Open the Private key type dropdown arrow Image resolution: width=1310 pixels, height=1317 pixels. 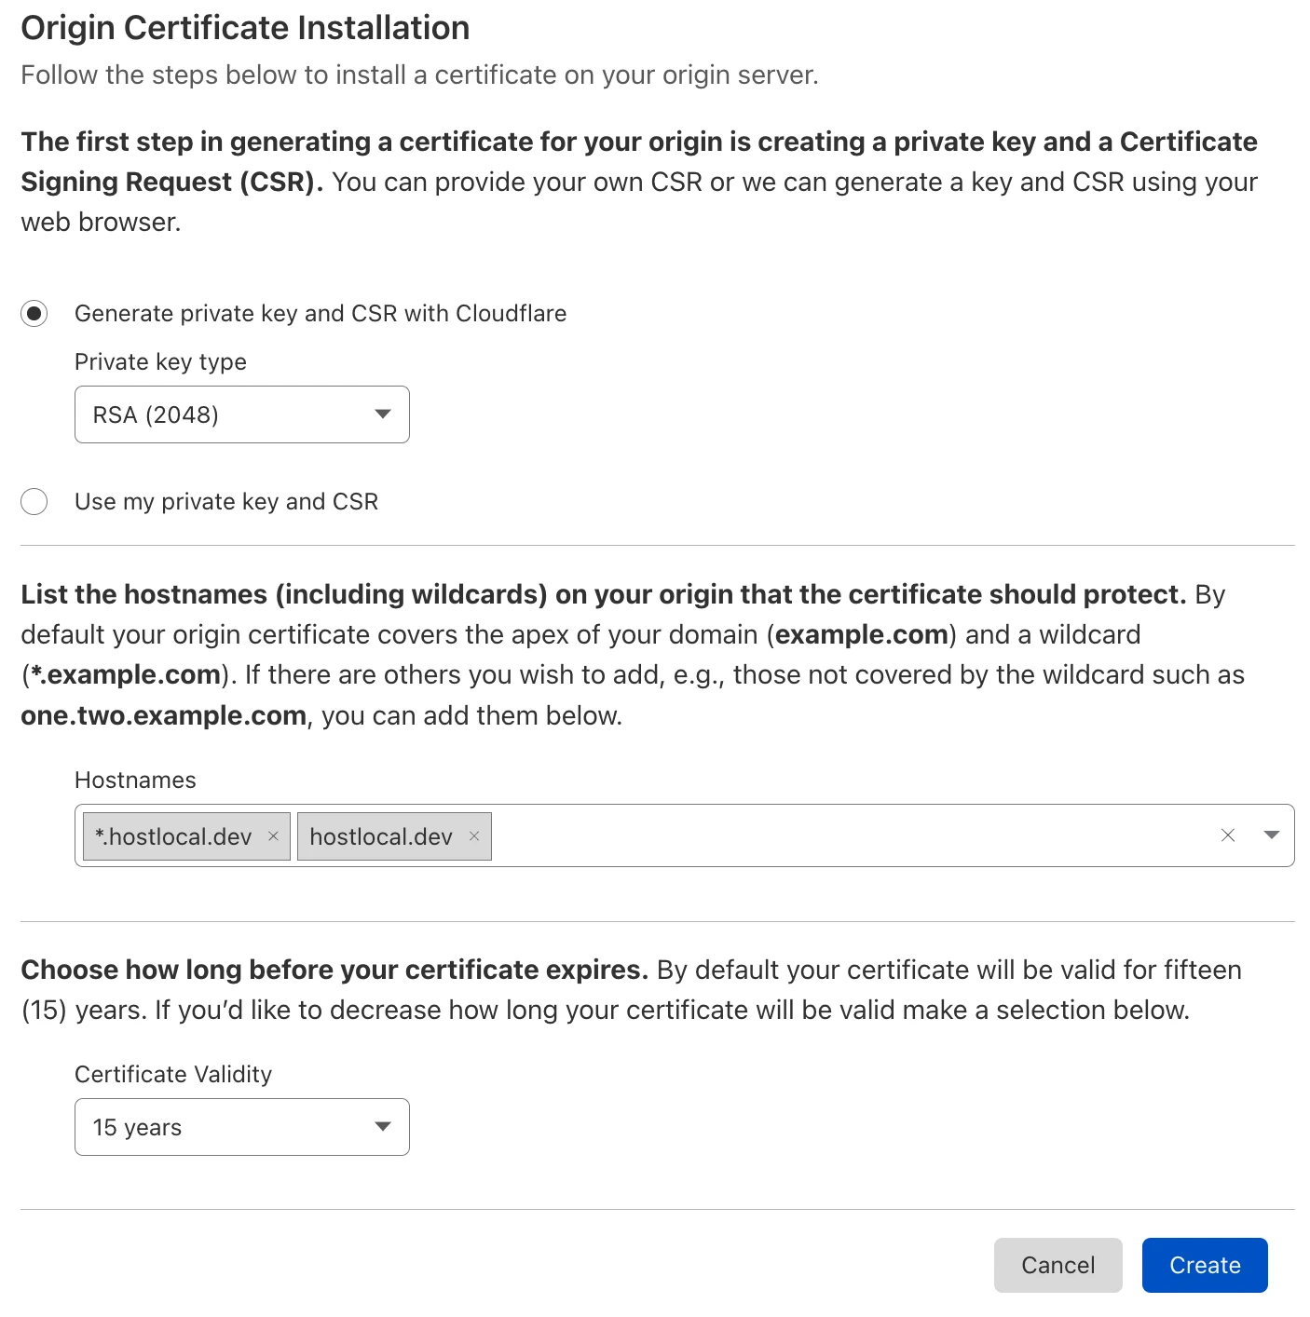click(382, 414)
